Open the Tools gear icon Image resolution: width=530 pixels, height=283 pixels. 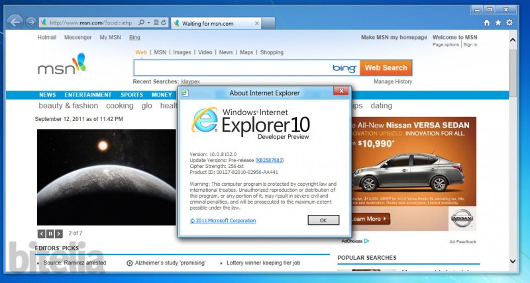[509, 22]
